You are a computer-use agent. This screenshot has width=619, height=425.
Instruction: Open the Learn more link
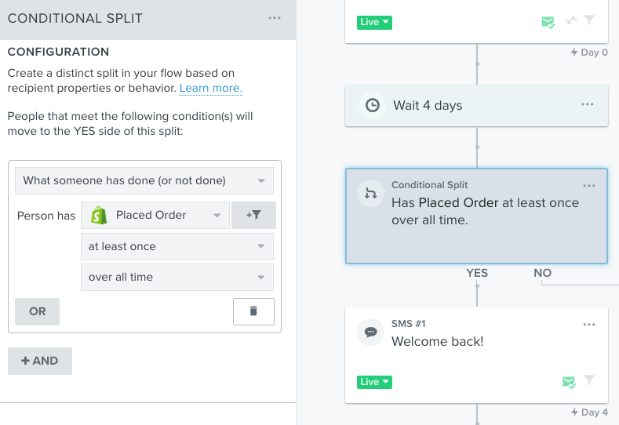click(211, 88)
